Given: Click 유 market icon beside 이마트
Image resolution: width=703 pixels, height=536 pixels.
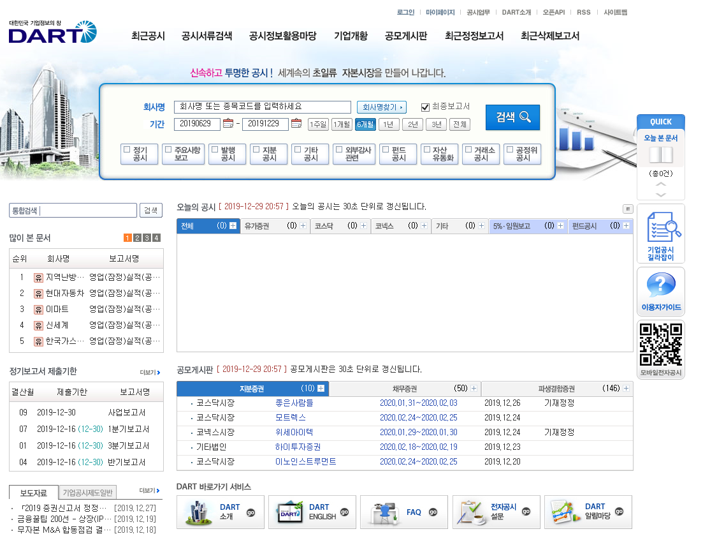Looking at the screenshot, I should pos(38,309).
